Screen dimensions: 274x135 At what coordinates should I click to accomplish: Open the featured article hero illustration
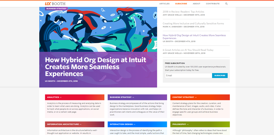[98, 29]
